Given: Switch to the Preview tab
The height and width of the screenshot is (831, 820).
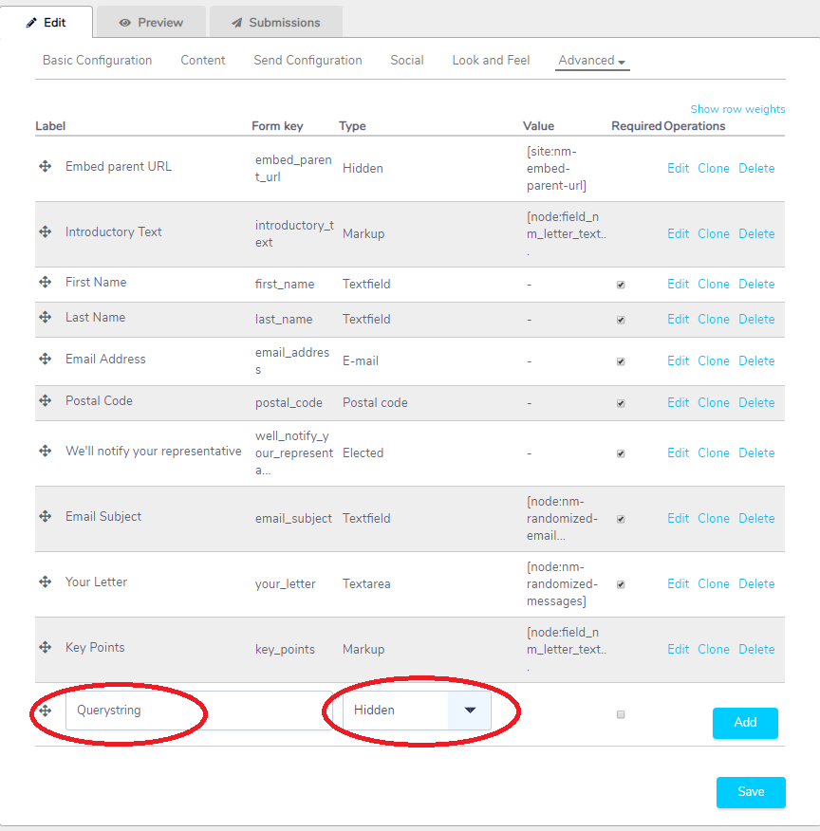Looking at the screenshot, I should (151, 22).
